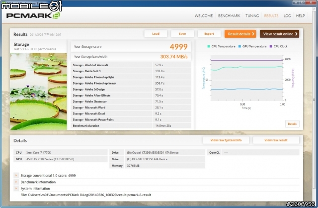Open the LOG tab
Screen dimensions: 318x208
[287, 16]
